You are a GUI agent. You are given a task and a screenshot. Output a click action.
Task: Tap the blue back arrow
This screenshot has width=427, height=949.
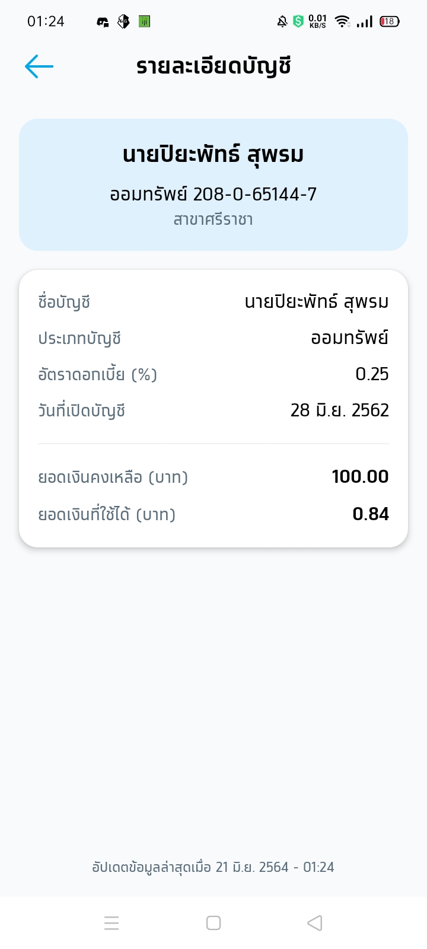[39, 66]
